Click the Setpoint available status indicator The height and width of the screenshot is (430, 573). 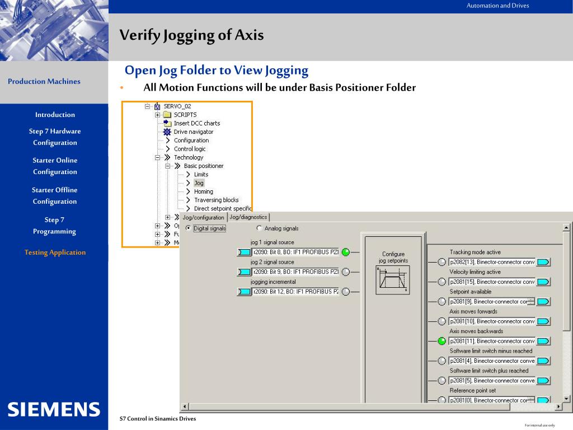coord(442,302)
